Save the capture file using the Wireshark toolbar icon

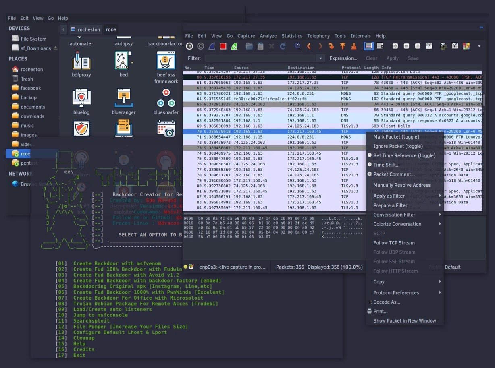(x=260, y=46)
